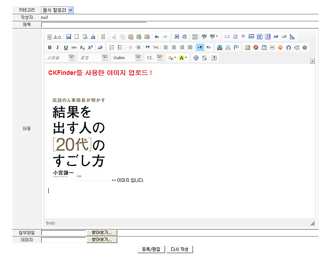Insert a Form with dashed rectangle icon

[227, 37]
